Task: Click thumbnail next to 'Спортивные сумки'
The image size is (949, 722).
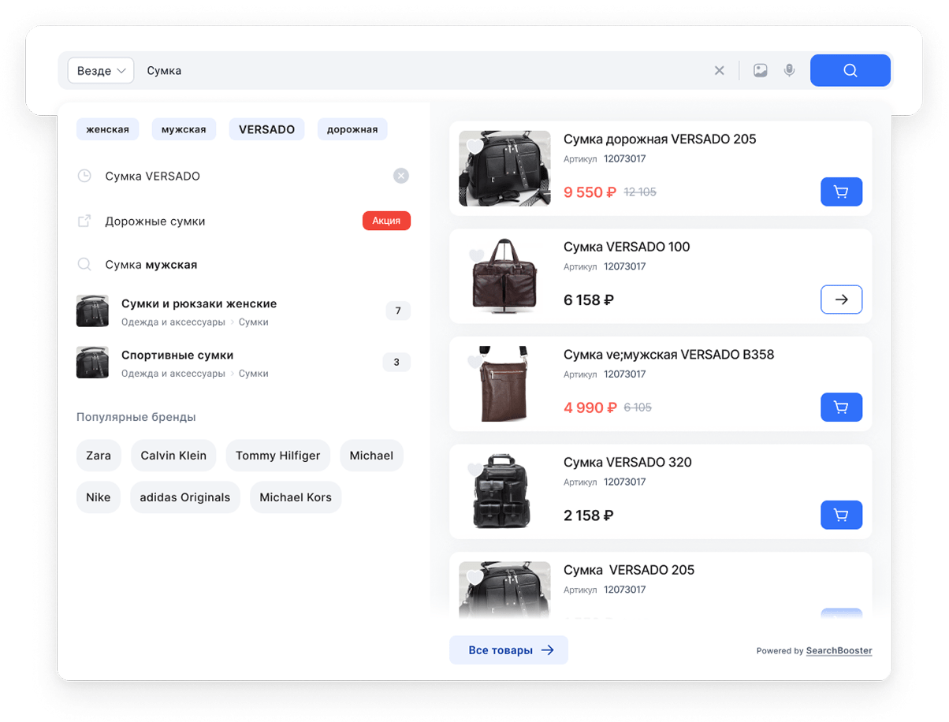Action: click(92, 363)
